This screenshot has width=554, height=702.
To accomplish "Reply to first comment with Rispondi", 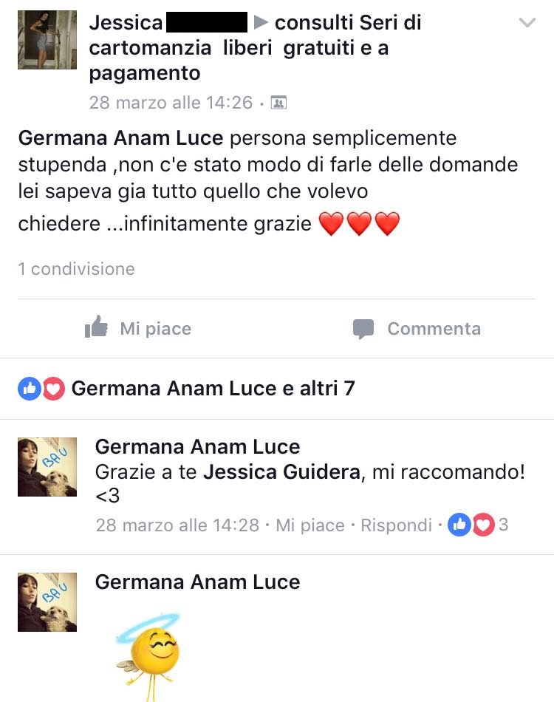I will [396, 525].
